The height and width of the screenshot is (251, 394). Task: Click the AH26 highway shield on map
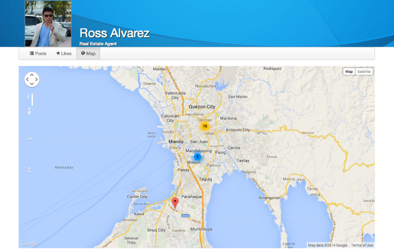tap(185, 216)
